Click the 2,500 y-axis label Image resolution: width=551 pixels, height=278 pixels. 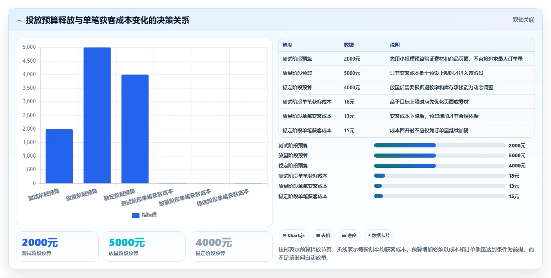pos(29,115)
